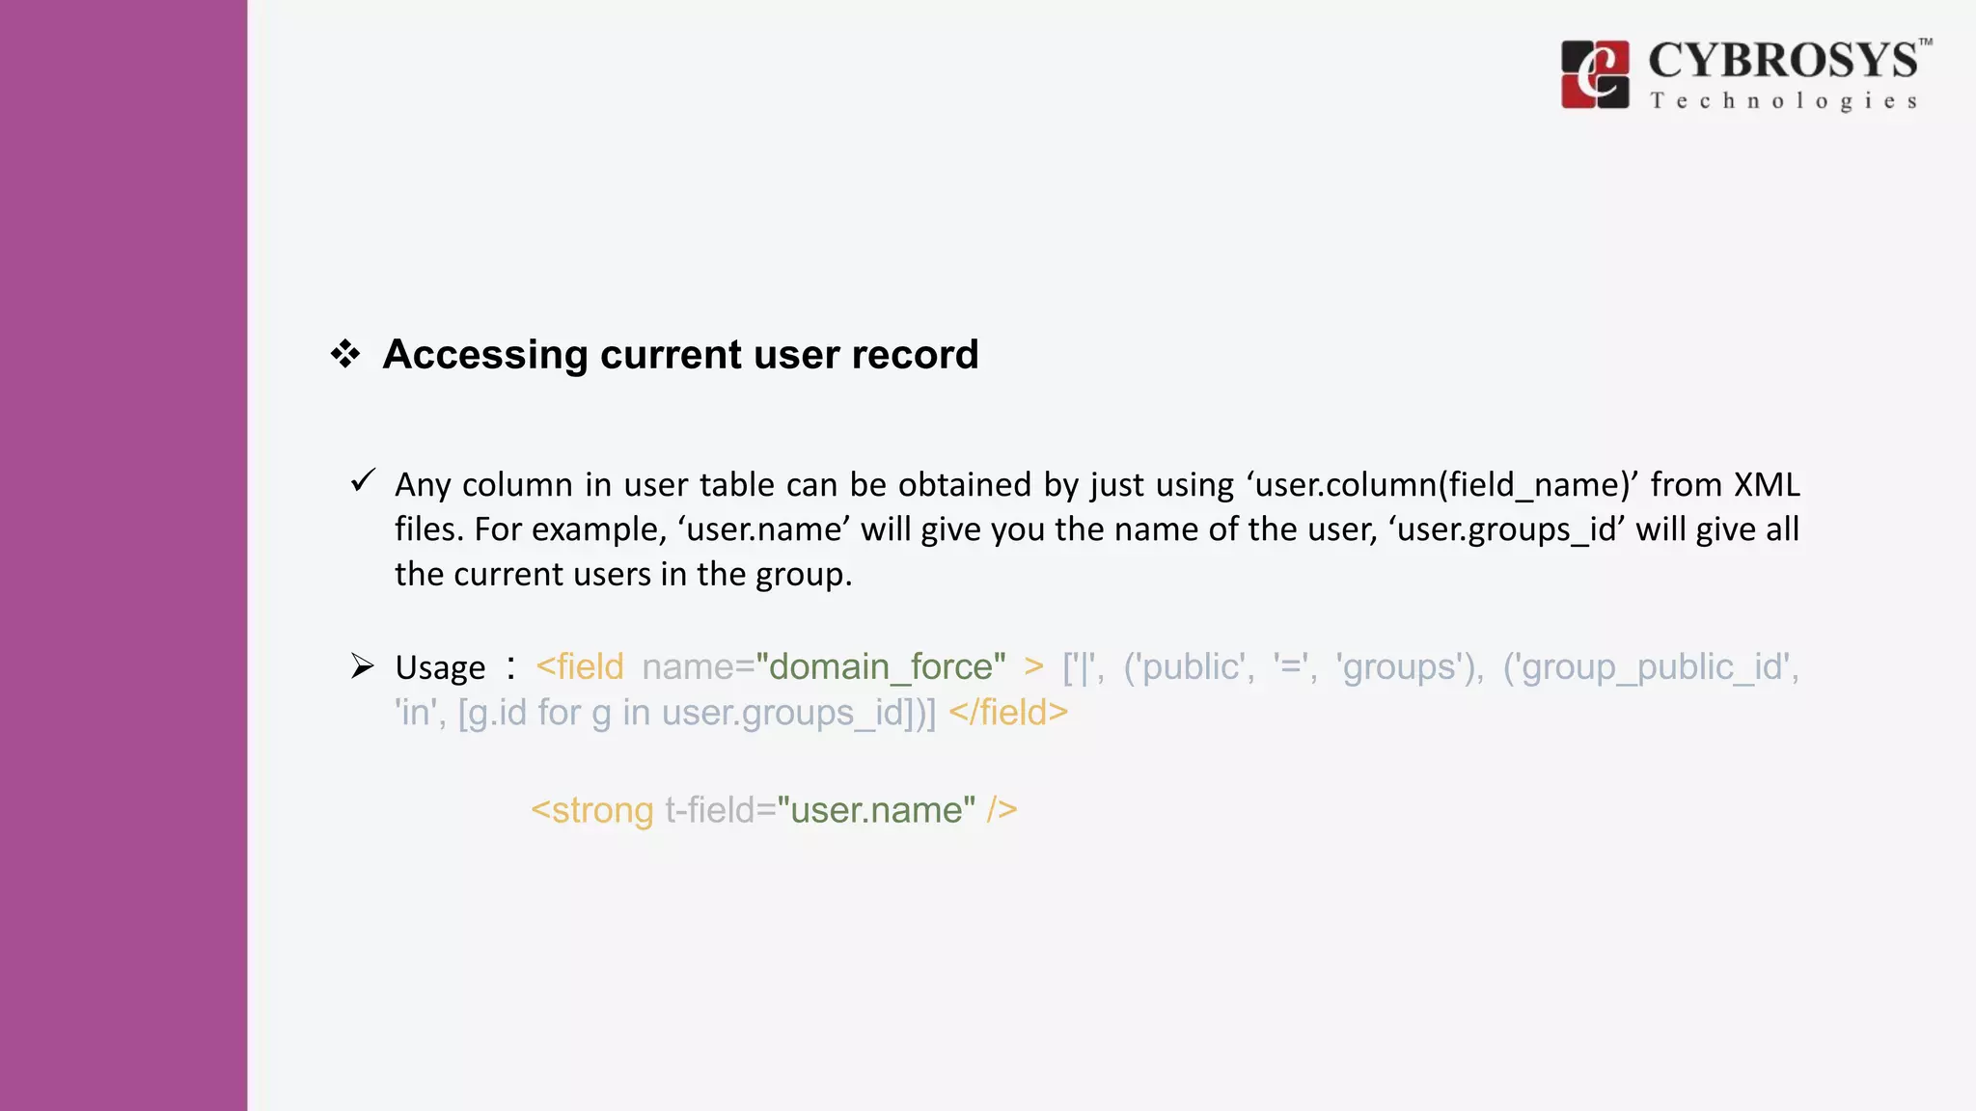Click the "user.name" t-field value
The height and width of the screenshot is (1111, 1976).
pos(876,809)
